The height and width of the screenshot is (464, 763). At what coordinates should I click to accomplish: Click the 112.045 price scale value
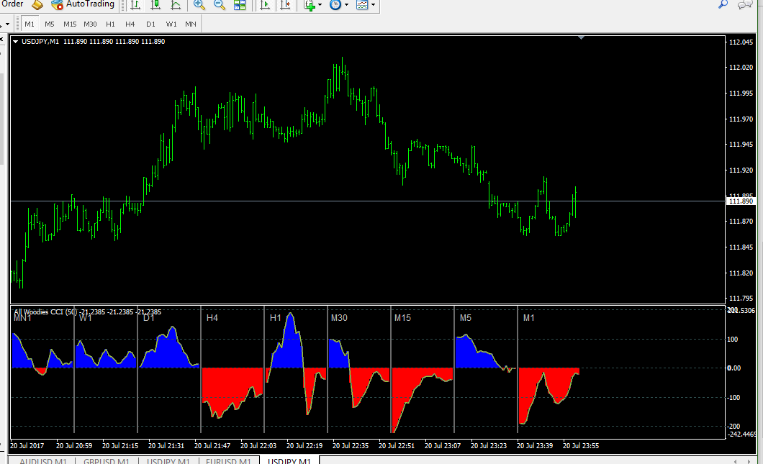tap(741, 42)
